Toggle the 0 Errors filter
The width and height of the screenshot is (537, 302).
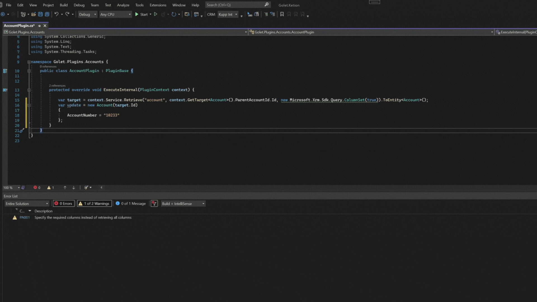63,204
